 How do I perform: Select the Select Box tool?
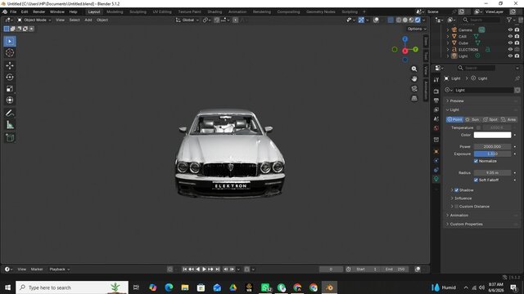(x=10, y=42)
